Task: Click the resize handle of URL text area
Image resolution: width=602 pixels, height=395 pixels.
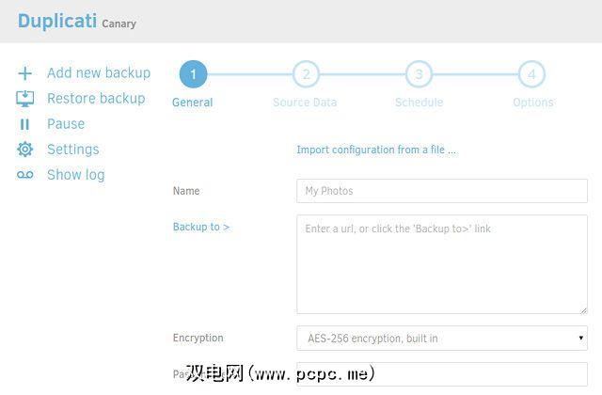Action: 583,309
